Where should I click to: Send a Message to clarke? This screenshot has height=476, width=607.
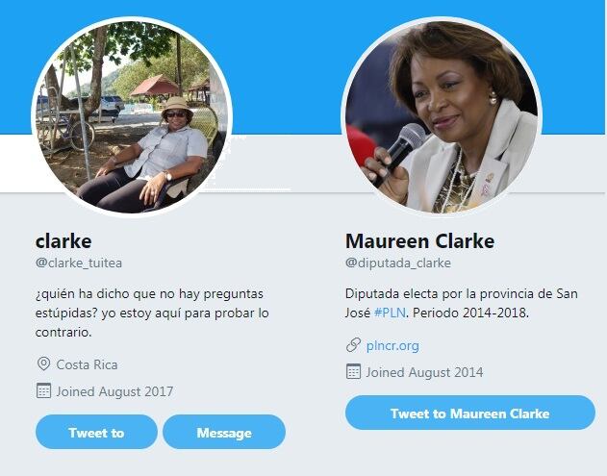pyautogui.click(x=224, y=432)
